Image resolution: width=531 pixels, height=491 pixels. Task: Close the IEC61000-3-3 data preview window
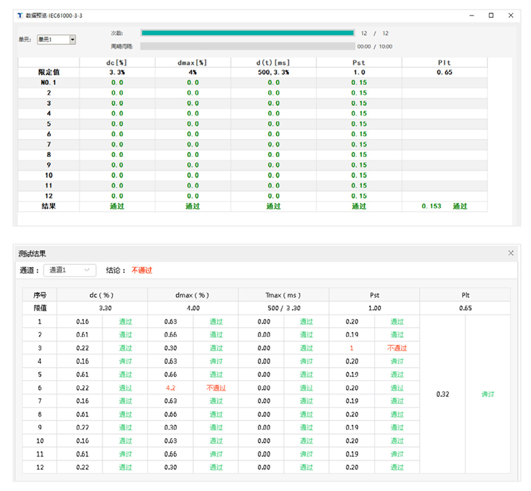511,15
